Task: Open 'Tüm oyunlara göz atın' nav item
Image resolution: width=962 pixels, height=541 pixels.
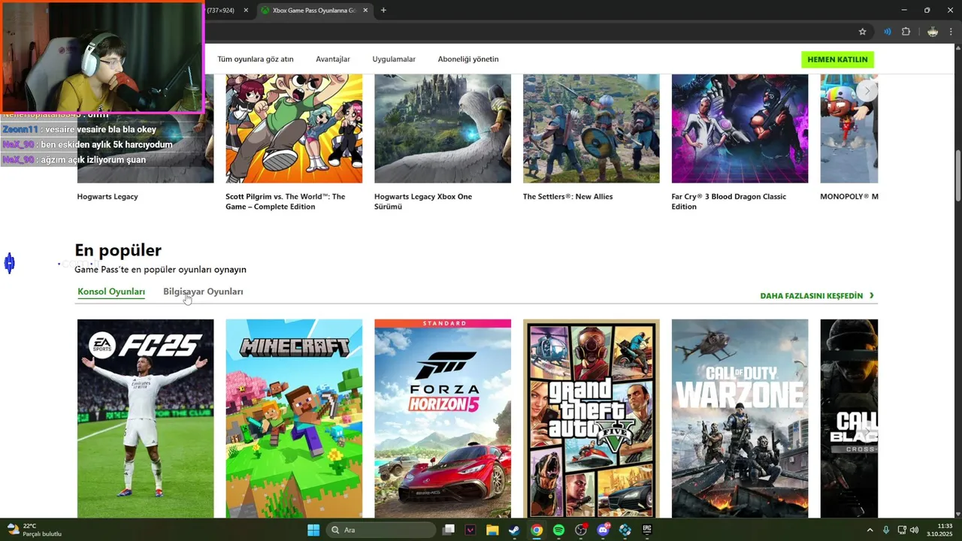Action: point(256,59)
